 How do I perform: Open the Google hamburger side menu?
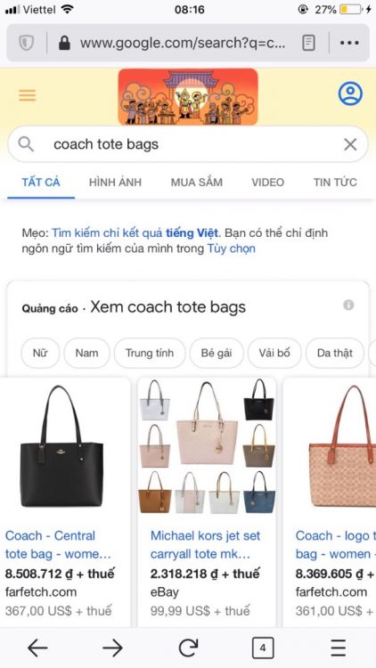pyautogui.click(x=28, y=94)
